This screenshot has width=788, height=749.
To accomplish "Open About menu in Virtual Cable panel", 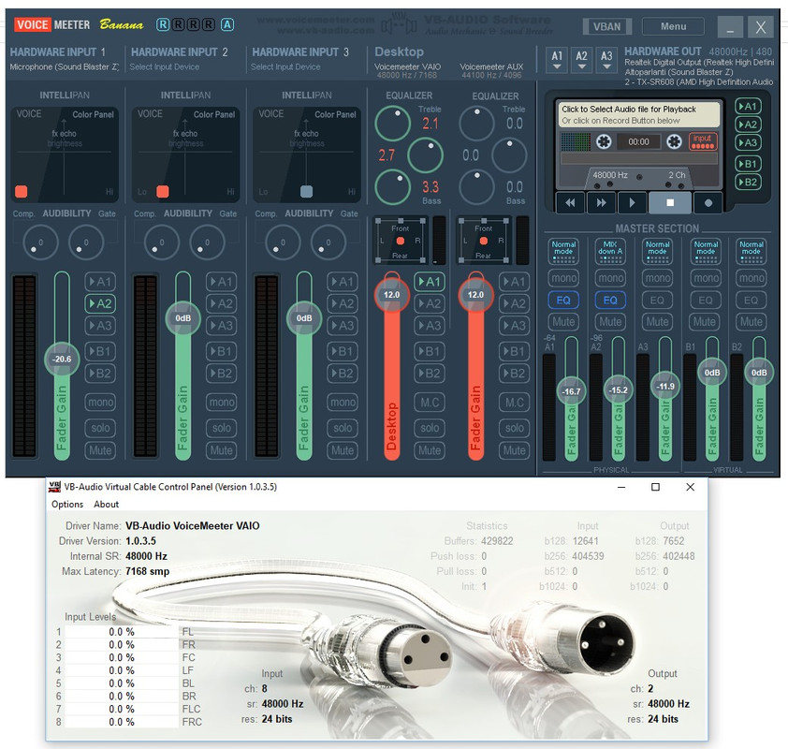I will coord(106,505).
